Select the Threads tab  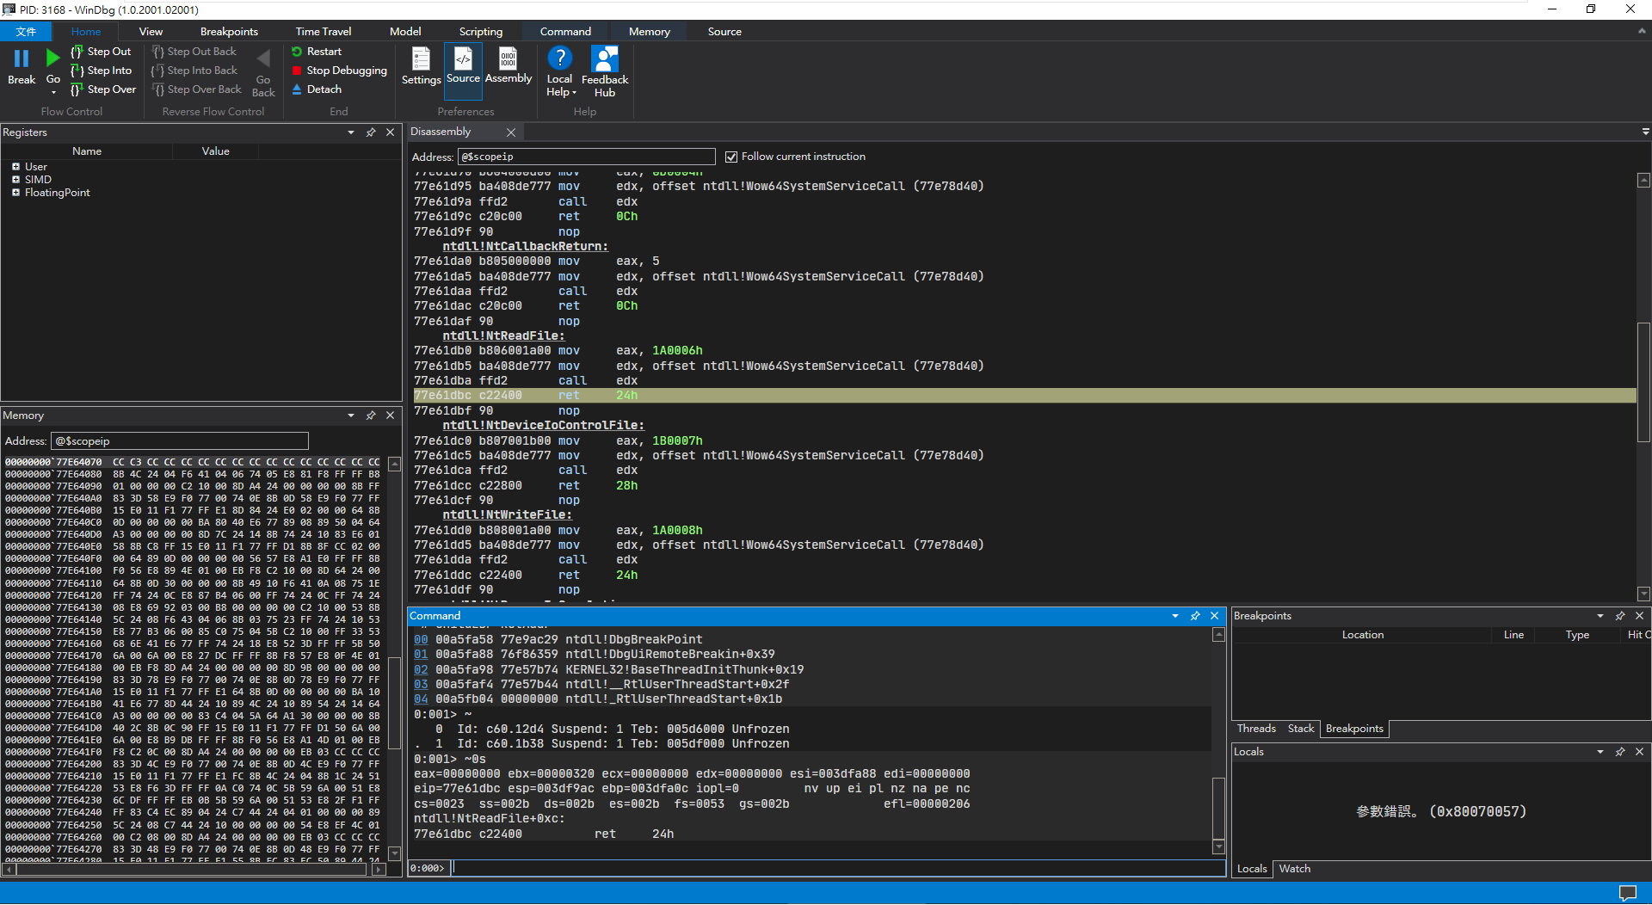pos(1256,729)
